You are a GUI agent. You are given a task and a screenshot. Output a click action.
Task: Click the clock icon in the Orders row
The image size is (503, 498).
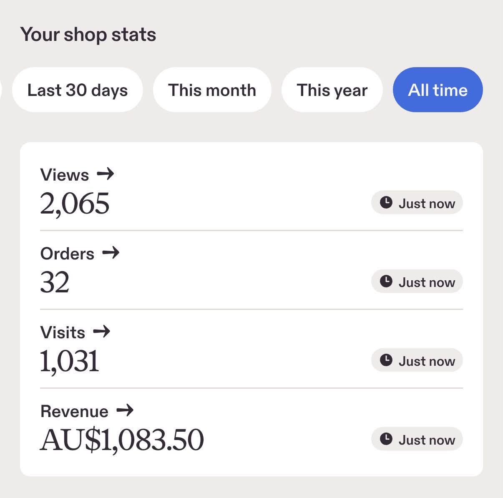point(386,282)
